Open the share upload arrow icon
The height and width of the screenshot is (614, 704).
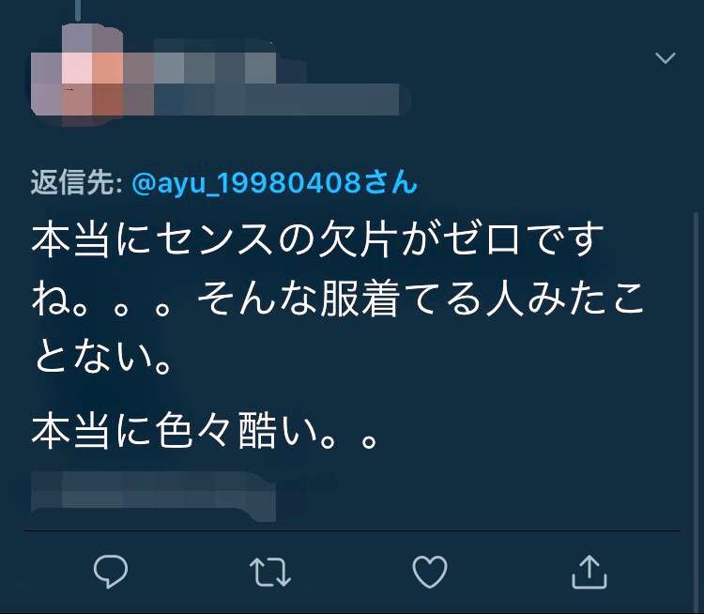pyautogui.click(x=589, y=572)
